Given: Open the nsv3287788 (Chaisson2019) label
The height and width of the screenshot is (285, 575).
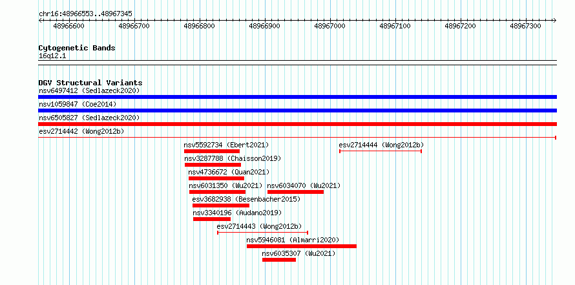Looking at the screenshot, I should click(x=233, y=158).
